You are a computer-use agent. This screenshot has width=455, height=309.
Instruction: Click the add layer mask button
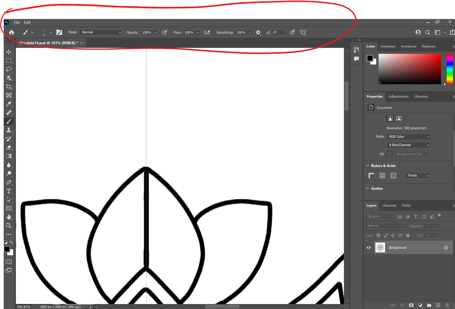pyautogui.click(x=412, y=305)
